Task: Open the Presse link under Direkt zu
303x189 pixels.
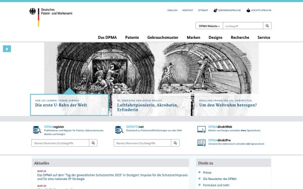Action: 207,172
